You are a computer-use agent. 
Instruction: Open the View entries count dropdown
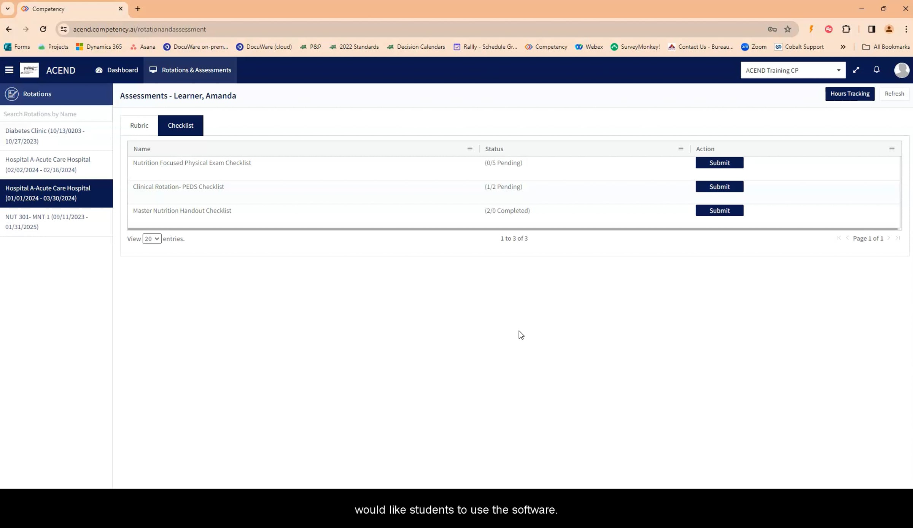point(152,239)
